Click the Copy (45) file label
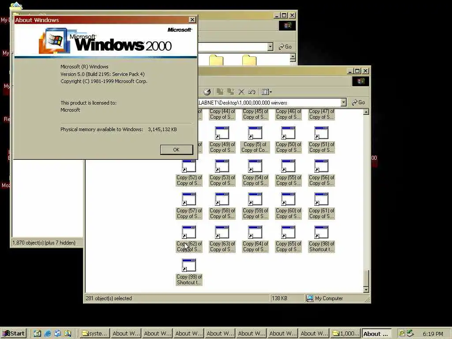Image resolution: width=452 pixels, height=339 pixels. point(256,114)
